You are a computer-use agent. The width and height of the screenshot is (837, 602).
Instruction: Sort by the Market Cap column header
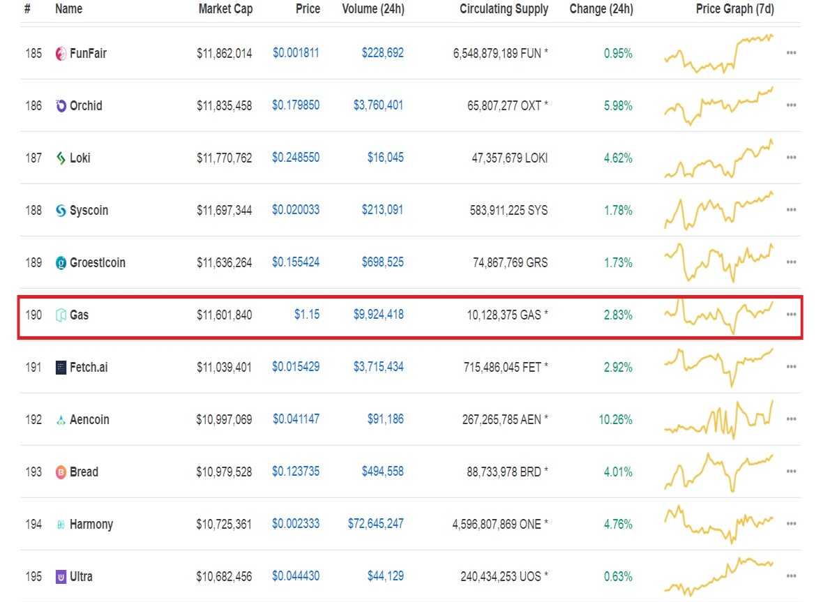[225, 9]
